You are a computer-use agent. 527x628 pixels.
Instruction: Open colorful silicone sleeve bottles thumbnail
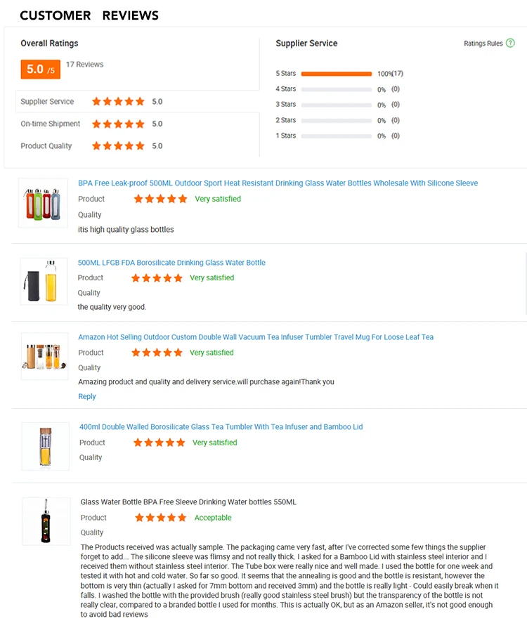(43, 202)
